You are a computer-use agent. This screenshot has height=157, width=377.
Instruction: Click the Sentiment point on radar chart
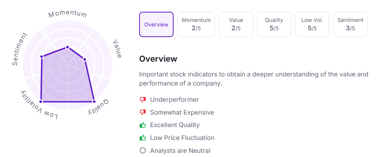(x=42, y=57)
